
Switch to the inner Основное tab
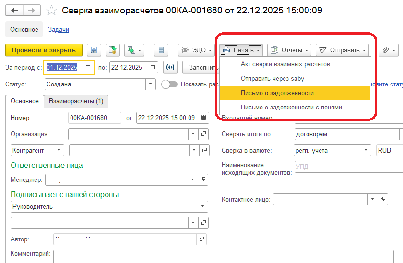click(24, 101)
